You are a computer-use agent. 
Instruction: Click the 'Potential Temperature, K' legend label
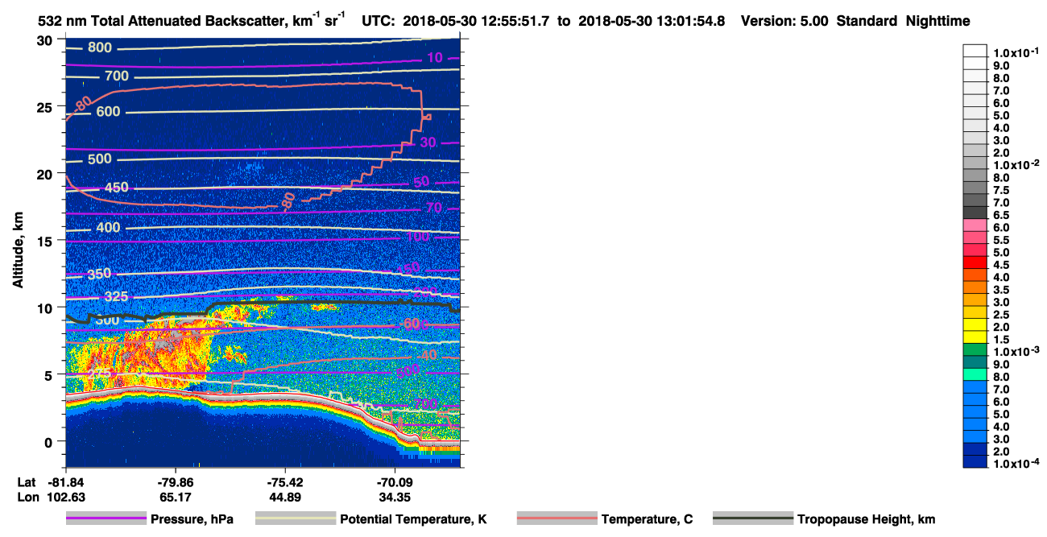click(414, 519)
